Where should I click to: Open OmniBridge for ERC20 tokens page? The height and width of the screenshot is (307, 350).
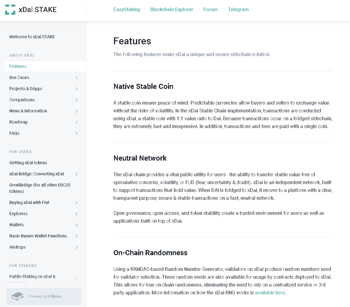point(40,188)
